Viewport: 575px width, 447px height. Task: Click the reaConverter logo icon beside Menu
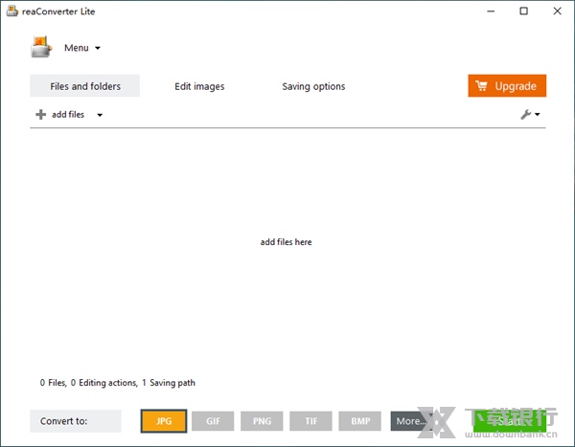[x=40, y=47]
